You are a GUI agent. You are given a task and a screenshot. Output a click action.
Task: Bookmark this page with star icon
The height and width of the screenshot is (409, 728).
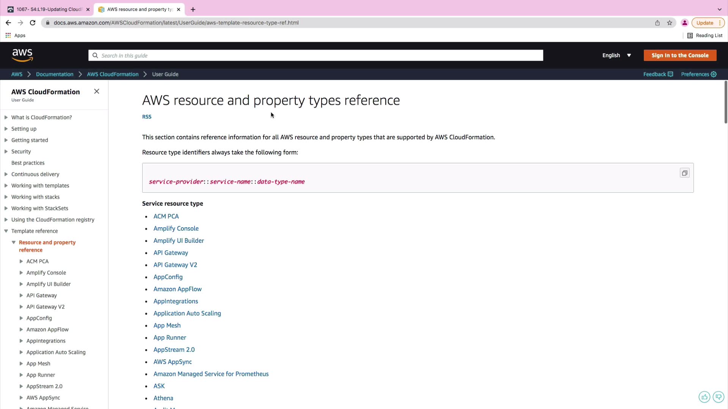click(x=670, y=23)
